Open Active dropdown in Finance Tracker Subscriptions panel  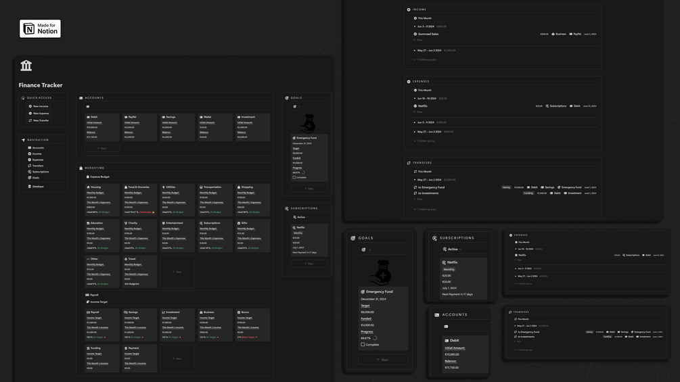coord(300,217)
